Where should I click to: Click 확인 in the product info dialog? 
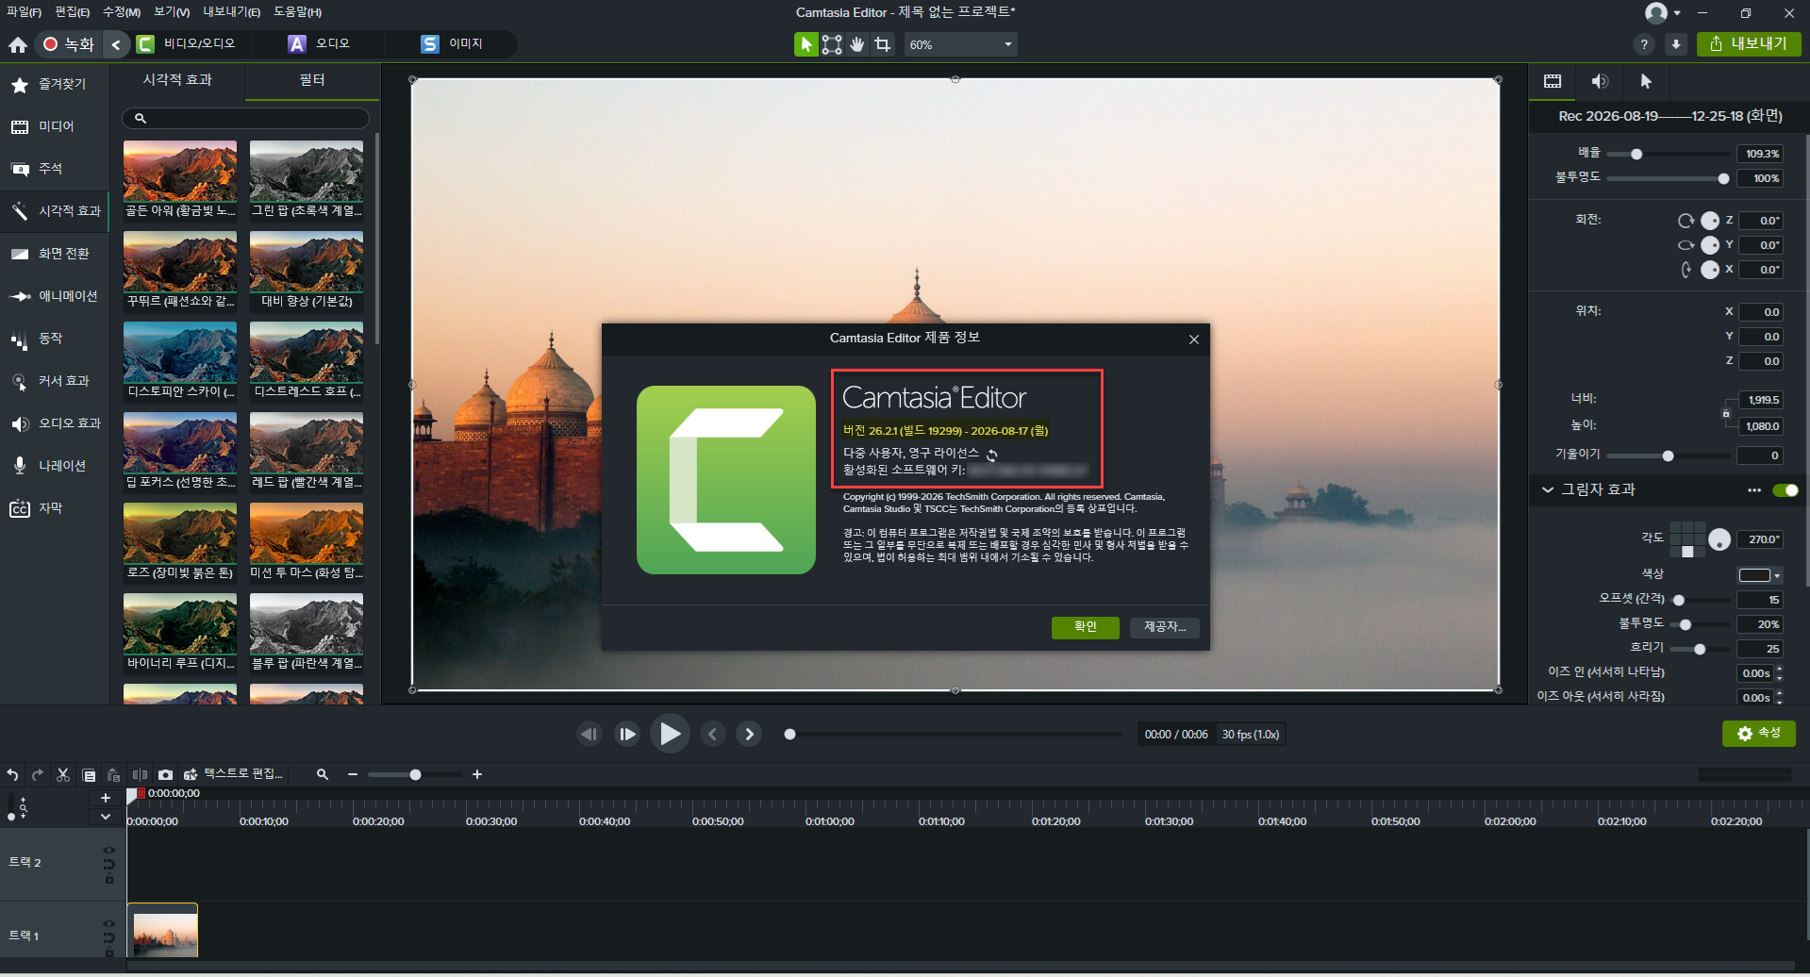pos(1086,627)
